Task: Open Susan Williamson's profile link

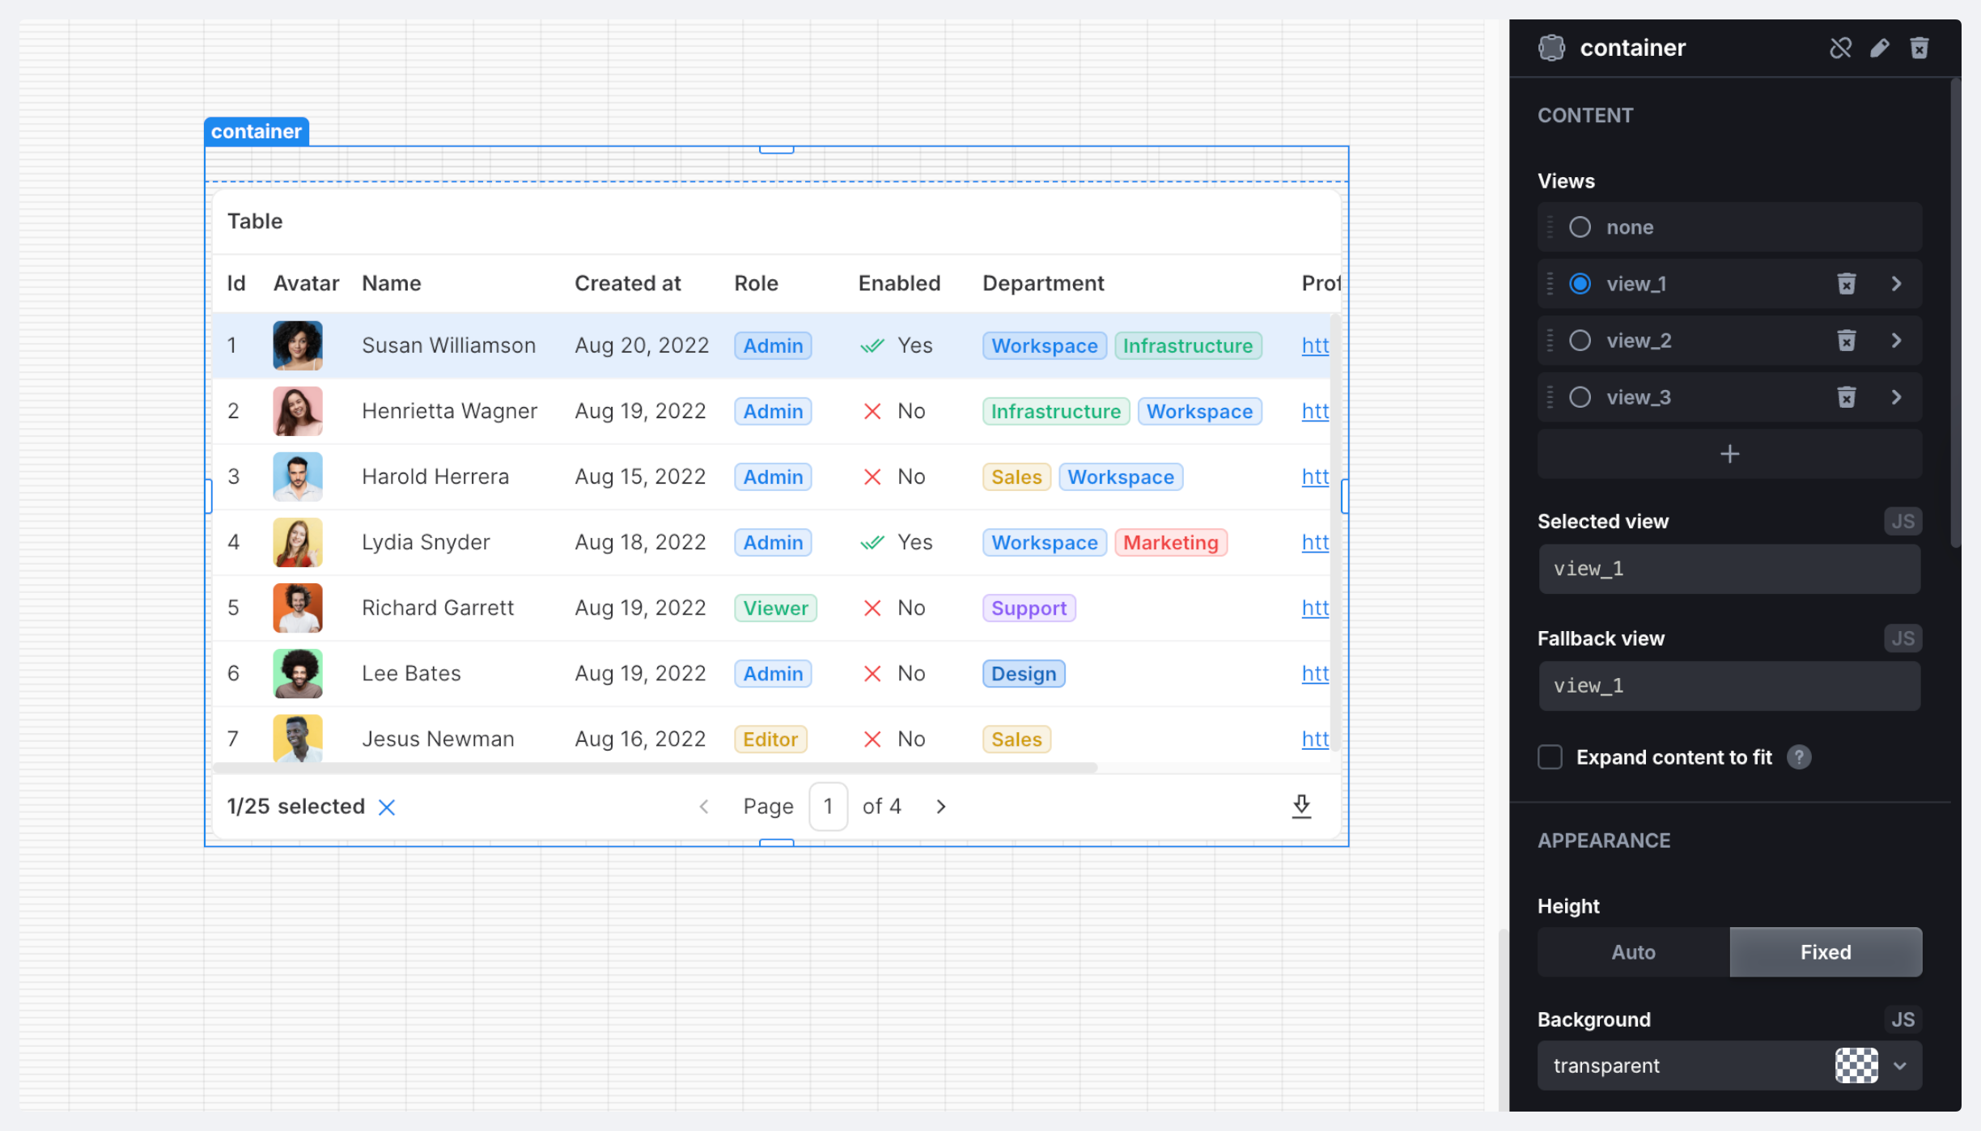Action: [x=1315, y=345]
